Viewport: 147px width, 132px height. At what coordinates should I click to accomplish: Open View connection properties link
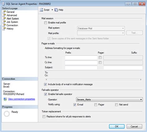point(21,99)
